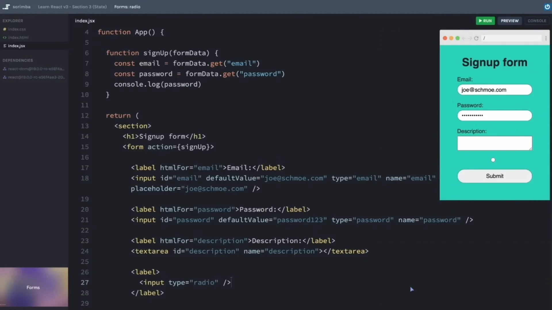552x310 pixels.
Task: Click the red close circle of the preview window
Action: pyautogui.click(x=445, y=38)
